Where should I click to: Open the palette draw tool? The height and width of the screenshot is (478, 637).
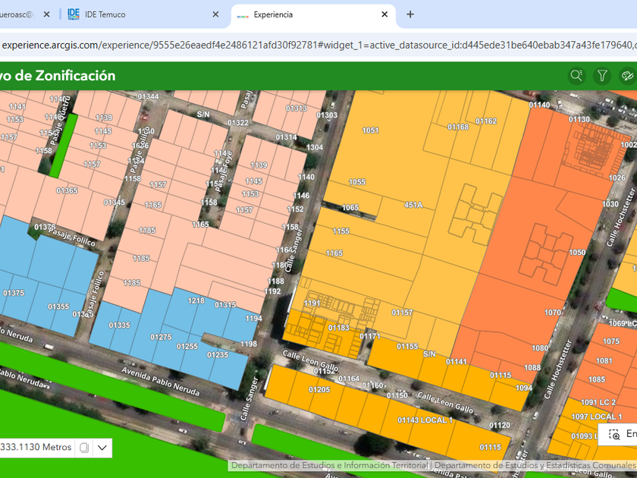coord(627,75)
